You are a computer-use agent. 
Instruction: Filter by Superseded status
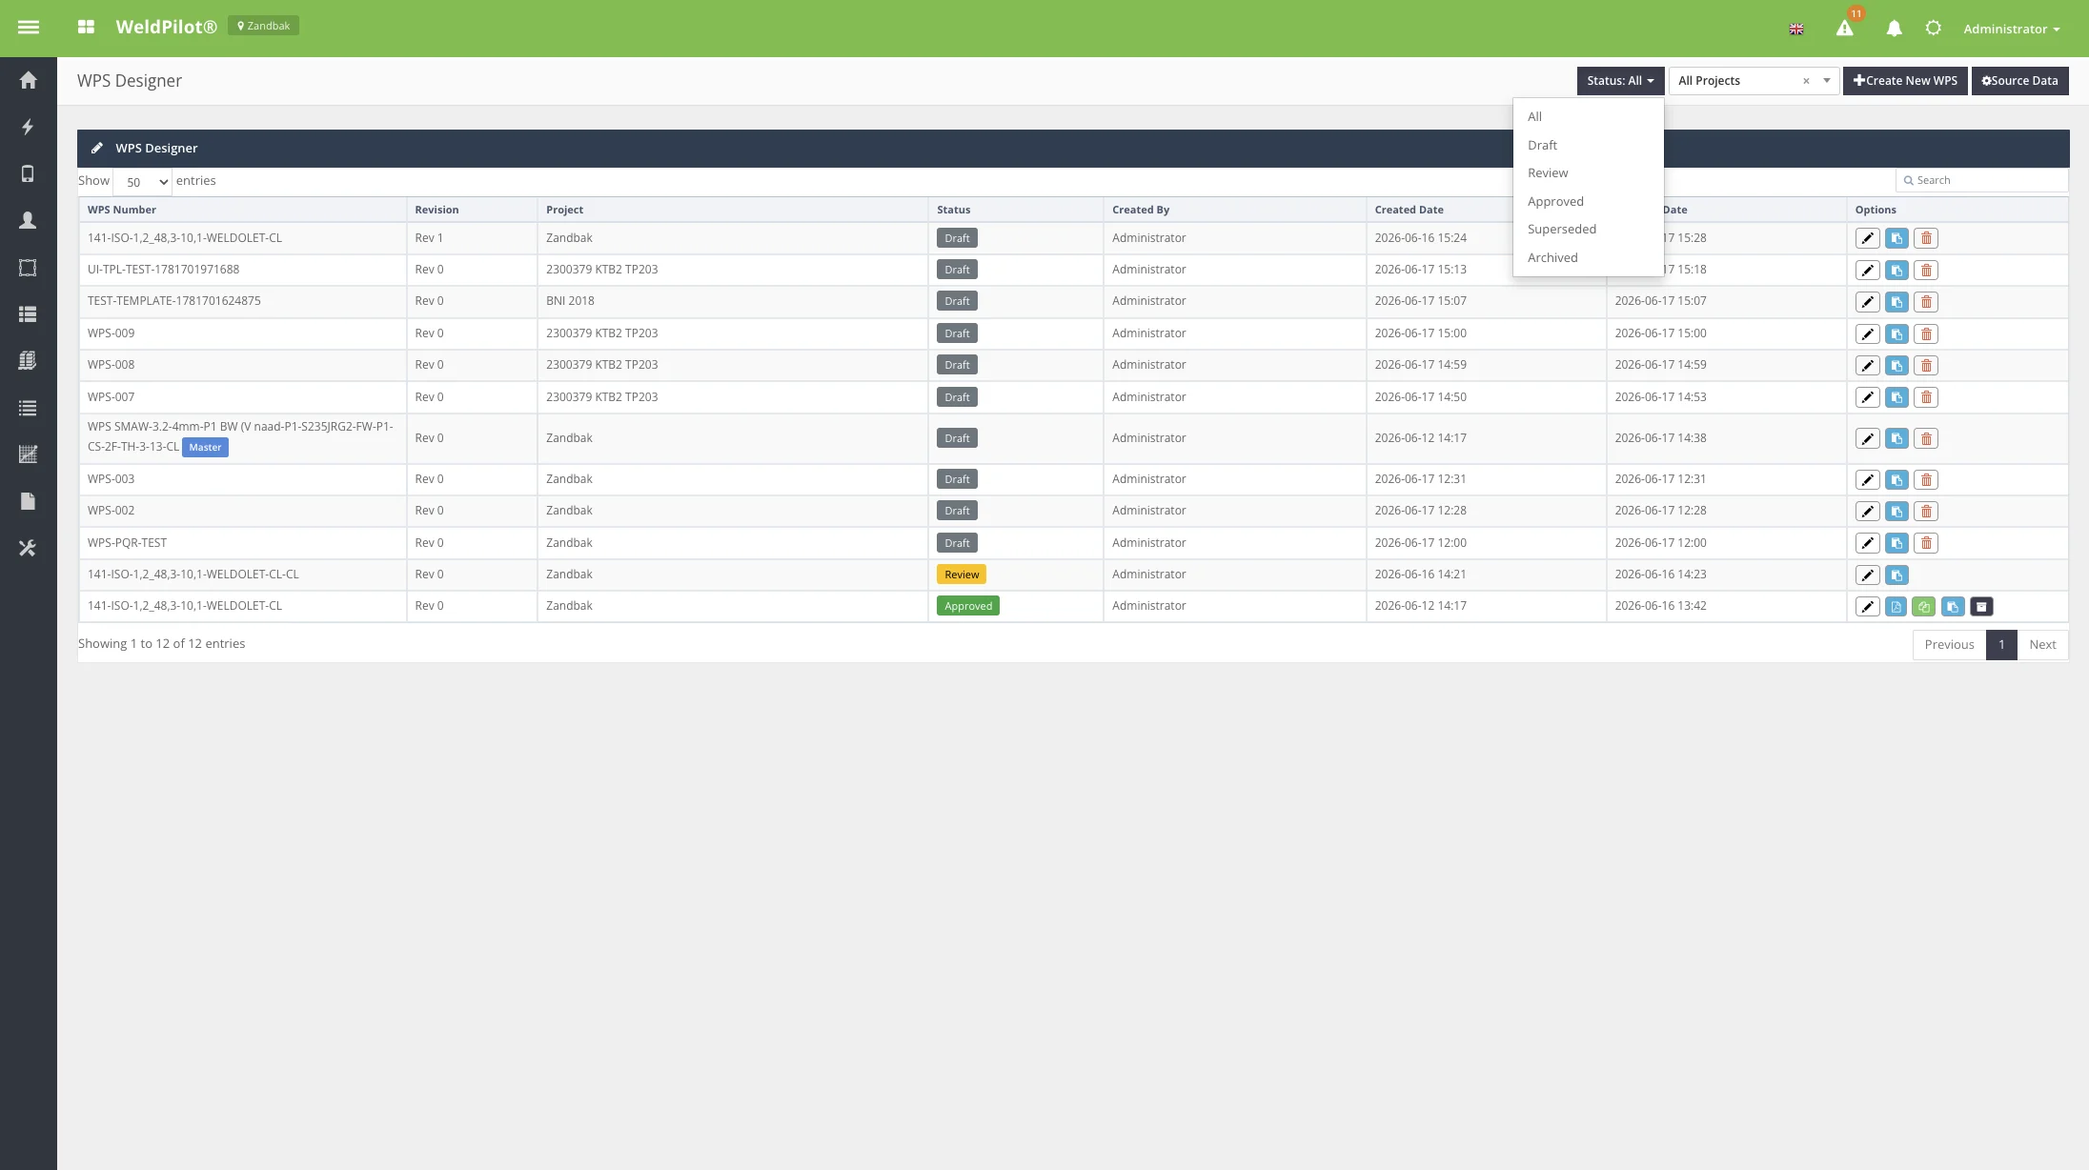click(x=1589, y=229)
